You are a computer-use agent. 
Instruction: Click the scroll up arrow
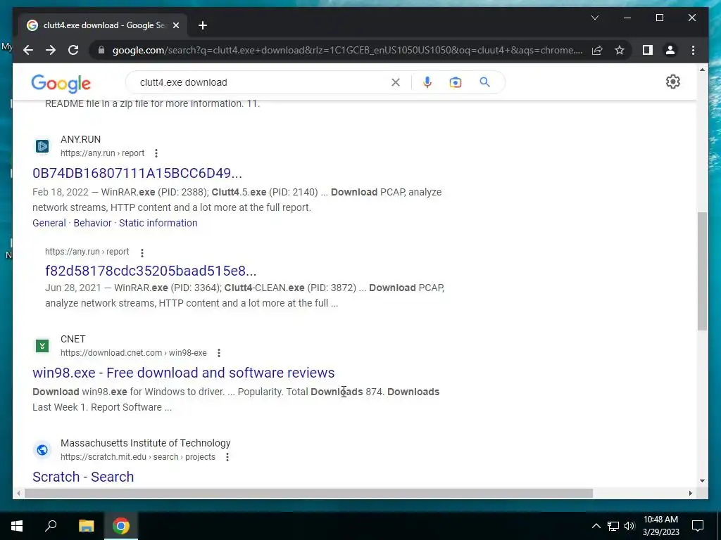[x=702, y=70]
